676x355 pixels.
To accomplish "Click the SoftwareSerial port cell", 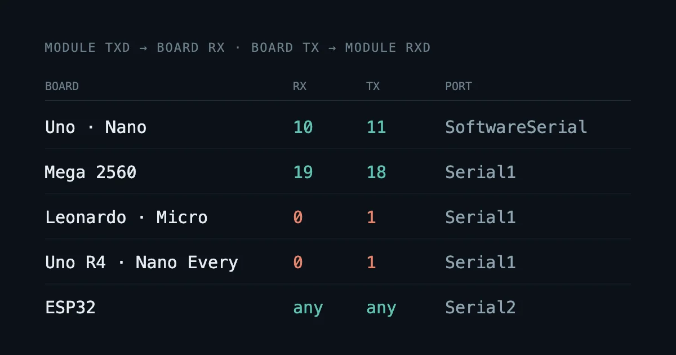I will click(516, 127).
